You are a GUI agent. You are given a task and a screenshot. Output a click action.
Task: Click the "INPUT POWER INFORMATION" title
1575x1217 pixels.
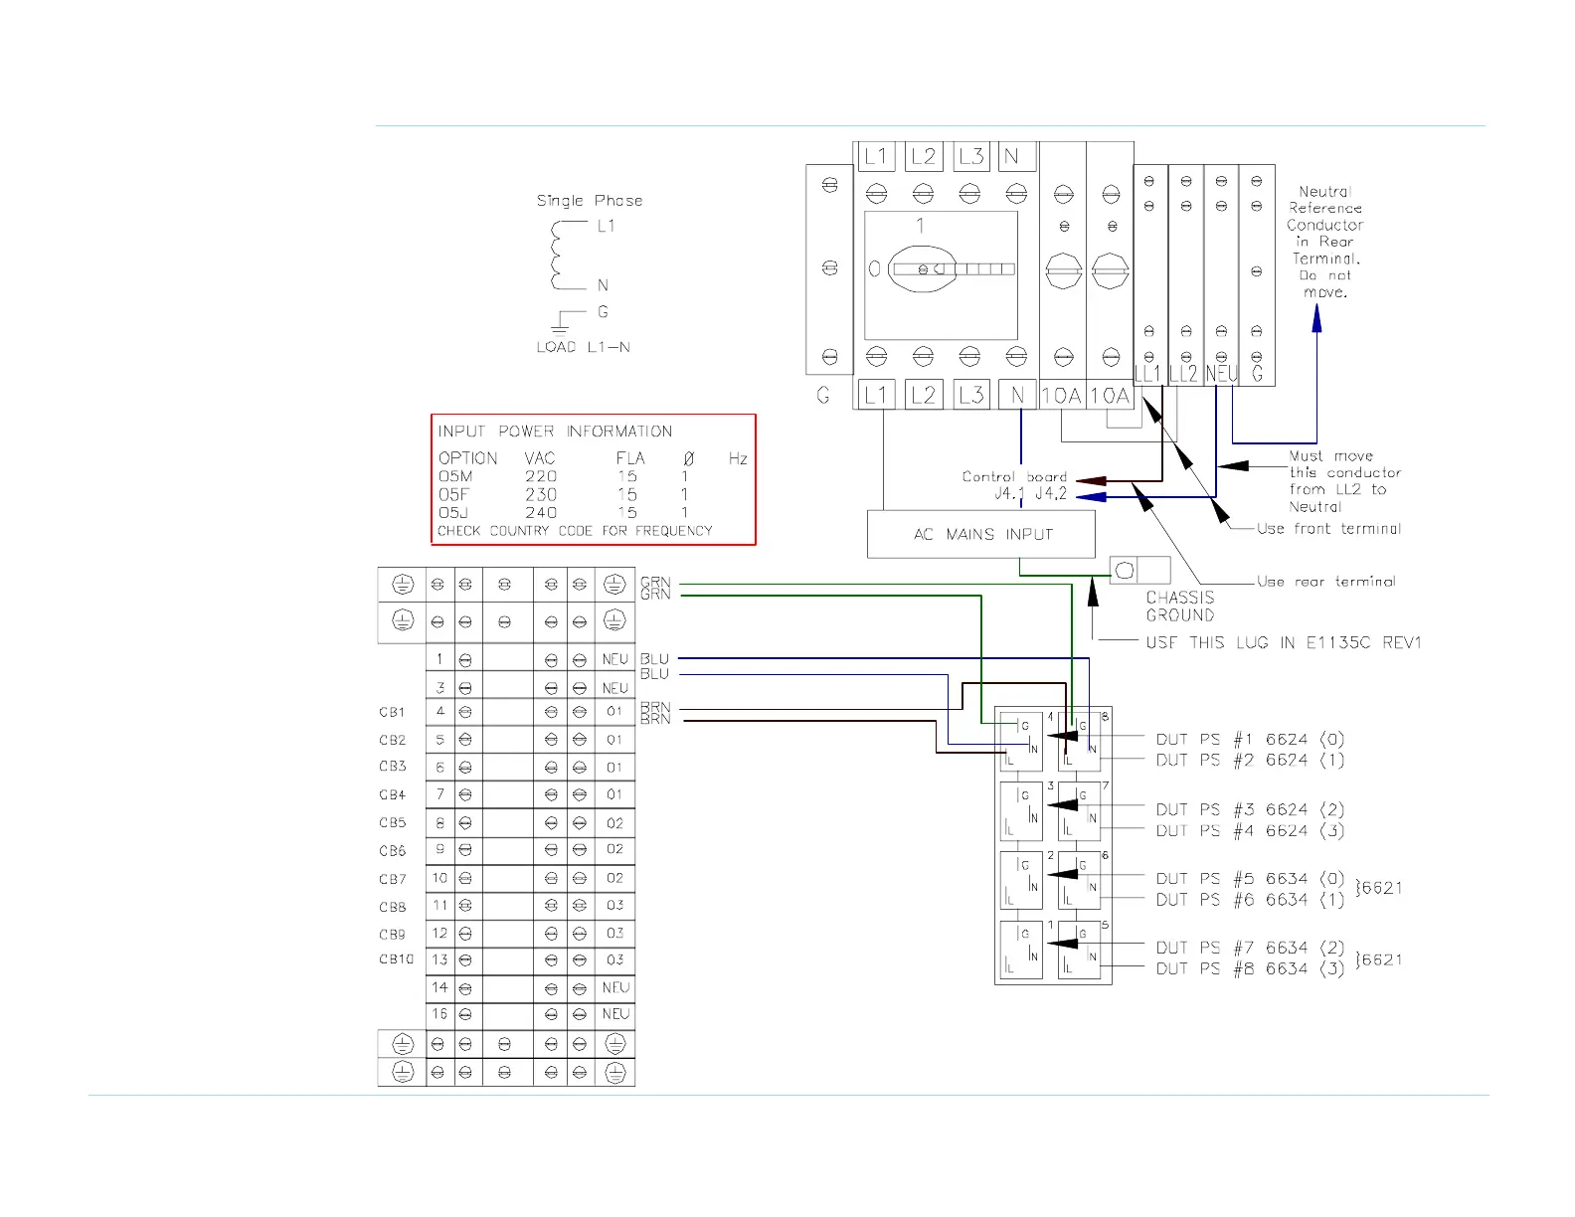(555, 431)
